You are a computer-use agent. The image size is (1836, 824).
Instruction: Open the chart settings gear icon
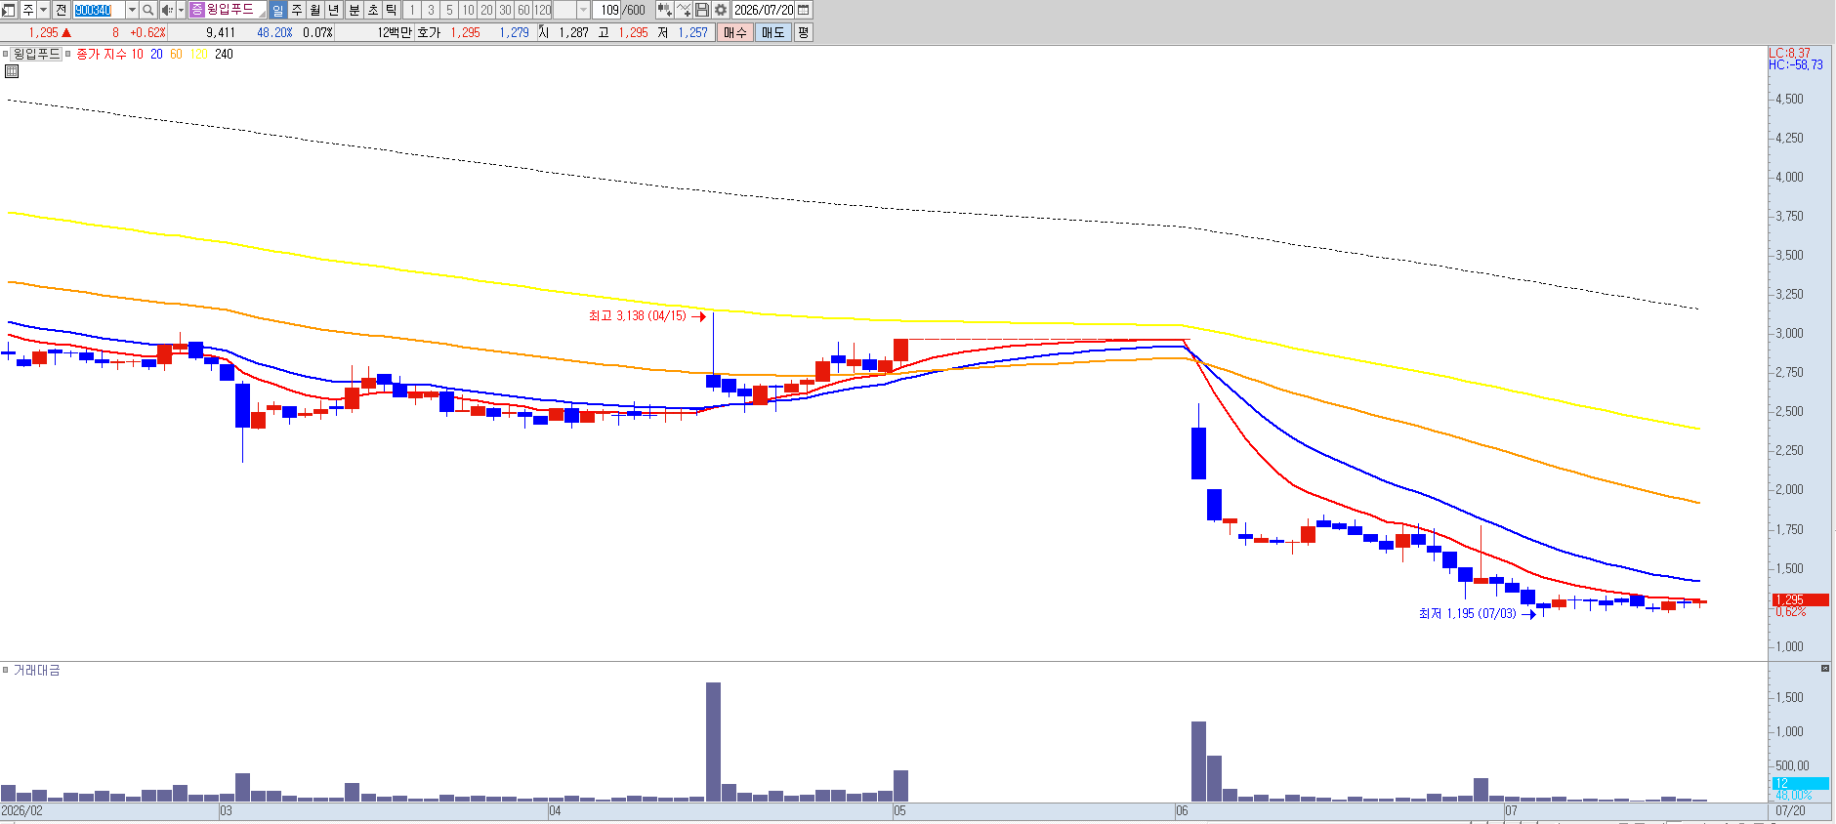(x=721, y=10)
